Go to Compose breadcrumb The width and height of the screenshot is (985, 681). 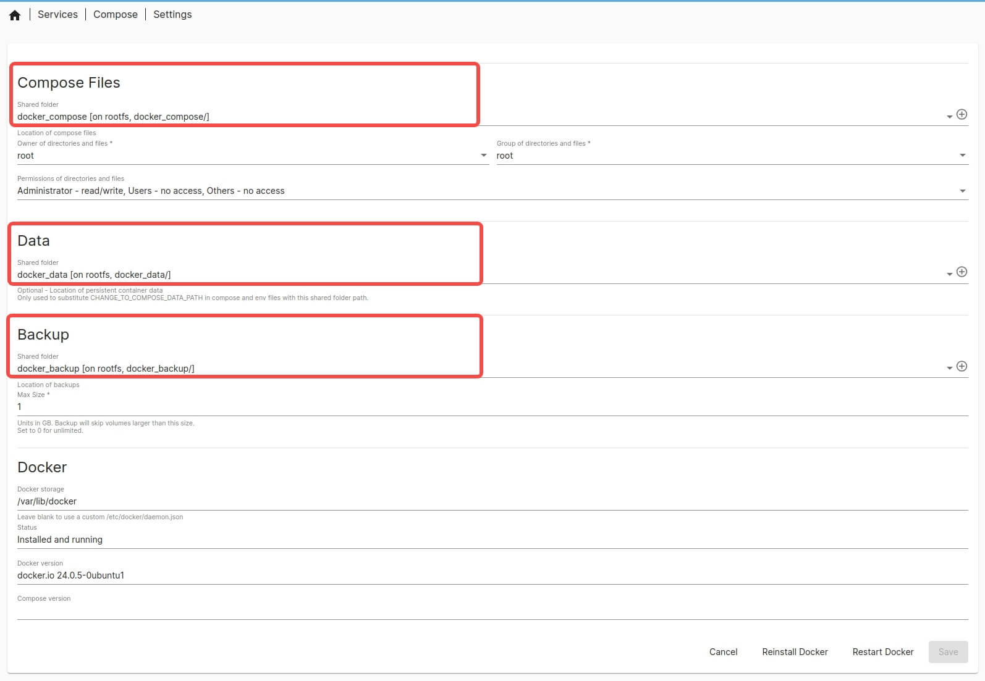[116, 14]
